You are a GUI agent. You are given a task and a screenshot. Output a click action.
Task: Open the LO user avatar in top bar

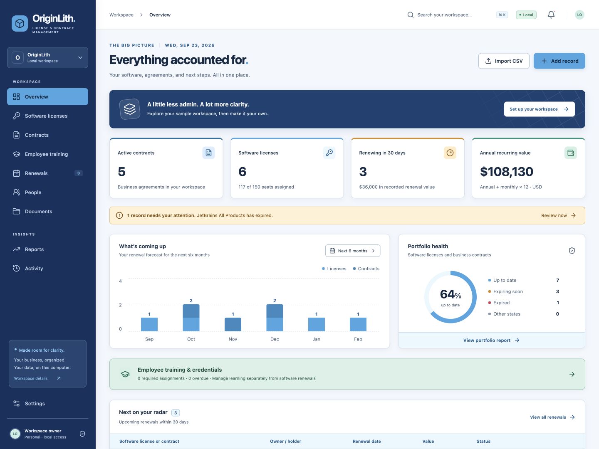click(x=579, y=15)
